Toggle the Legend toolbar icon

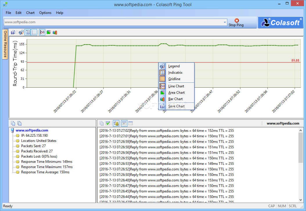point(21,33)
